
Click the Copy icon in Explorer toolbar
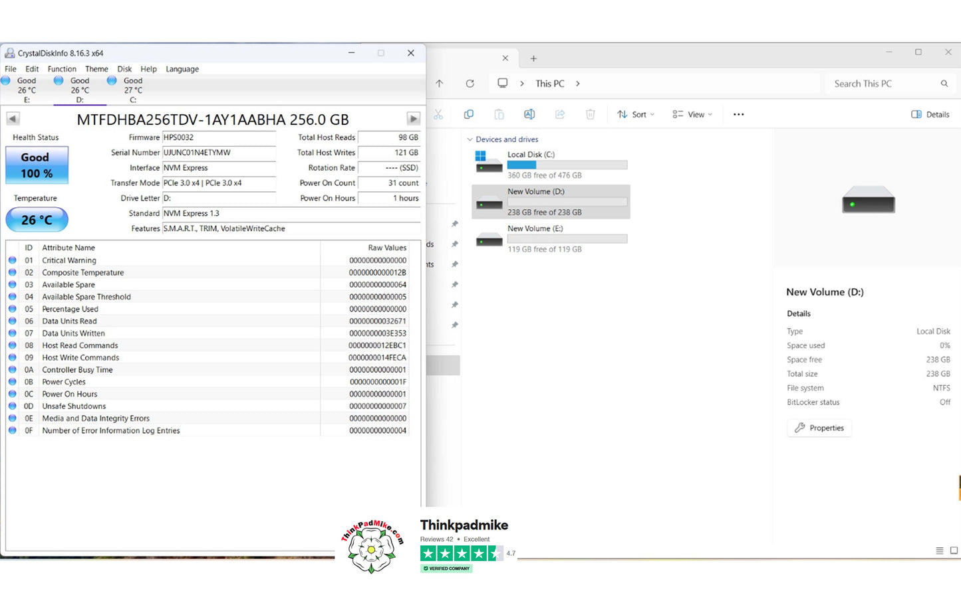(x=469, y=114)
